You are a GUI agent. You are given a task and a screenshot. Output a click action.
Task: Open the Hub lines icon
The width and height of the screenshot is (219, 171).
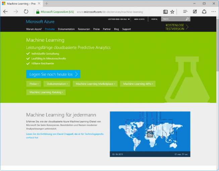185,12
